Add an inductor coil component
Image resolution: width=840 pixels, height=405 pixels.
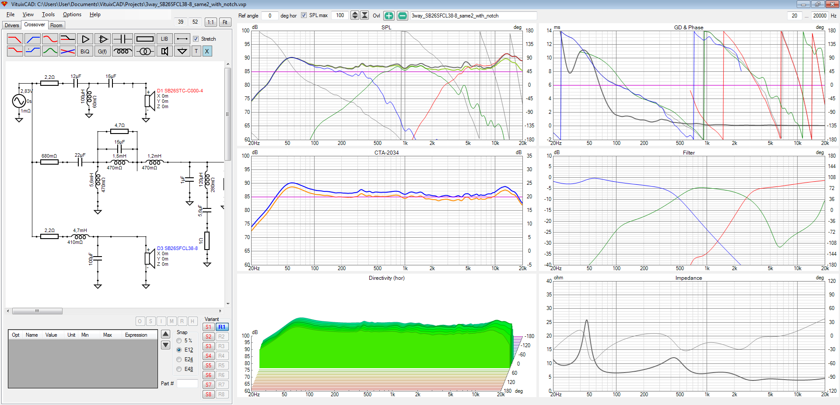tap(122, 51)
